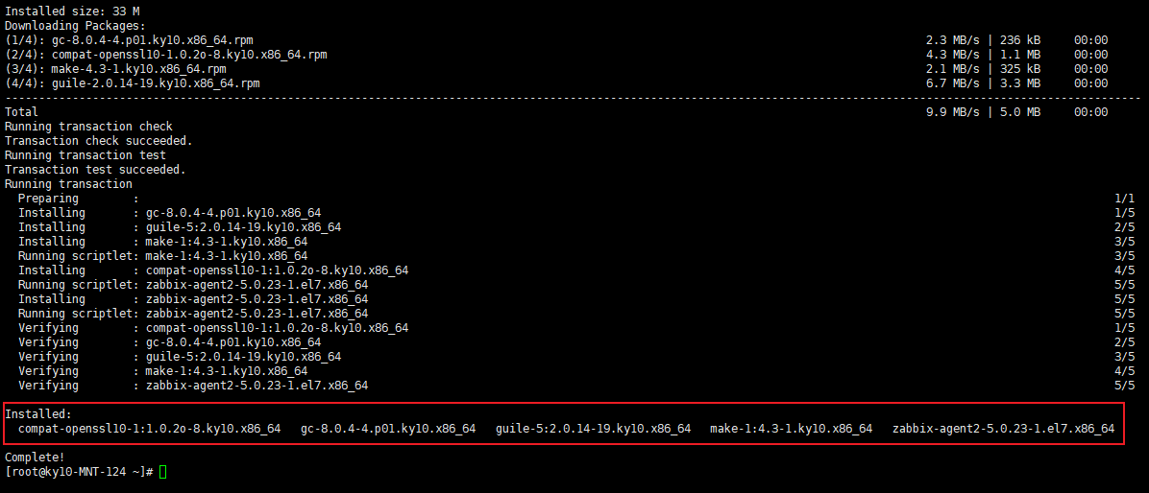Click the Verifying row's gc-8.0.4-4.p01.ky10.x86_64 package name

[233, 342]
